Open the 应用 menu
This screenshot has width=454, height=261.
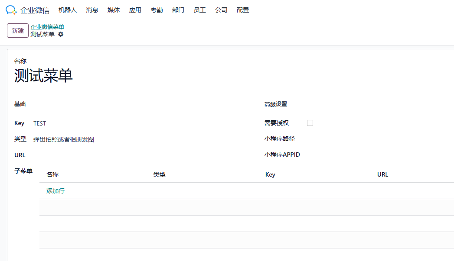point(135,10)
